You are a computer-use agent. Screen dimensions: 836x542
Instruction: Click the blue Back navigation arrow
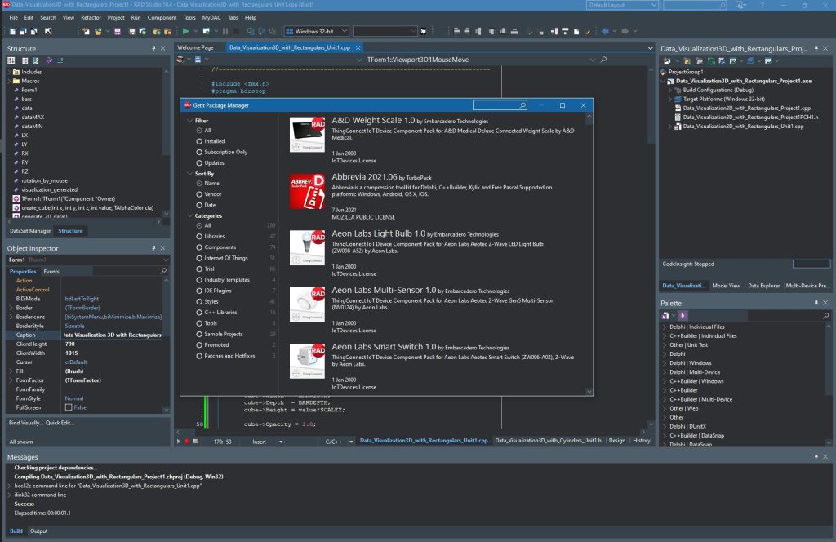click(605, 32)
